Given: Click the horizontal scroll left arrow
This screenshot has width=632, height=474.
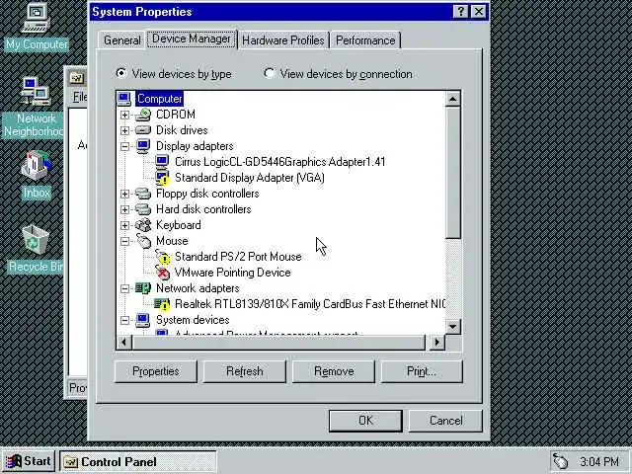Looking at the screenshot, I should coord(123,343).
